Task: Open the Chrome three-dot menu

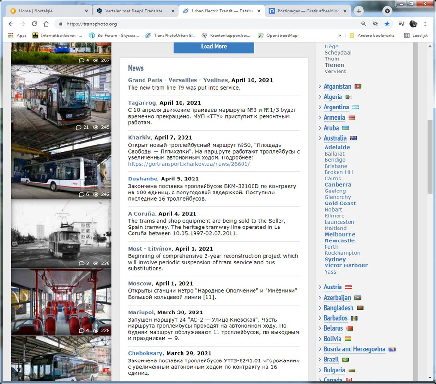Action: 425,24
